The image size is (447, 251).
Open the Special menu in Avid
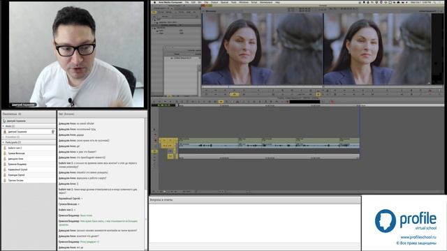click(x=224, y=2)
